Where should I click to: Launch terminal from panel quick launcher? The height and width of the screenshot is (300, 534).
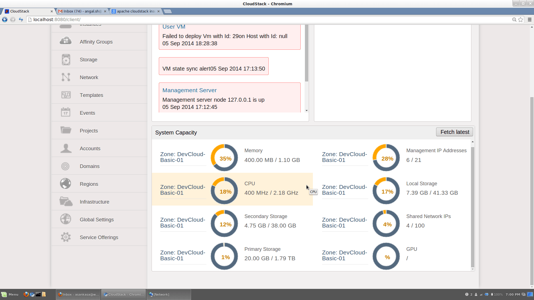[x=38, y=294]
